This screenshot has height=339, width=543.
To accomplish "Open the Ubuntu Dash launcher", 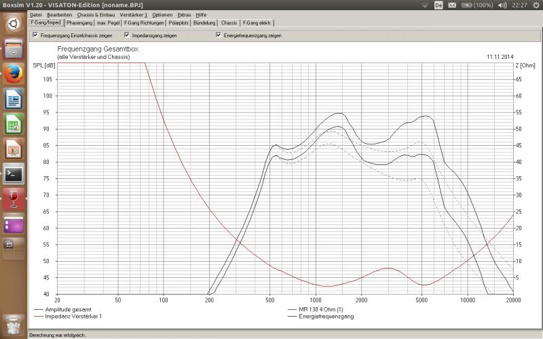I will (x=14, y=24).
